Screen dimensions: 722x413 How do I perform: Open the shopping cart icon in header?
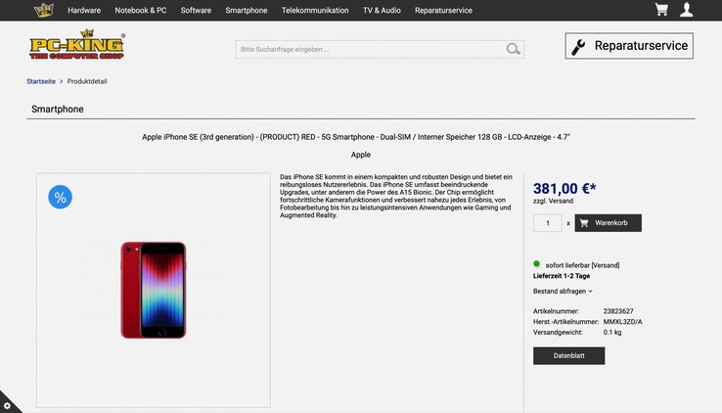pos(661,10)
